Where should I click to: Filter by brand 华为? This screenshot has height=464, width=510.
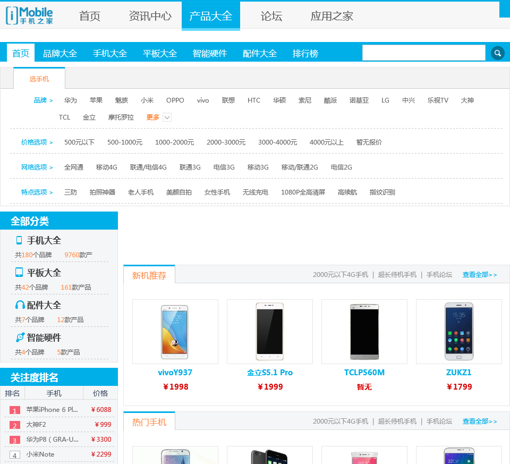click(x=70, y=100)
